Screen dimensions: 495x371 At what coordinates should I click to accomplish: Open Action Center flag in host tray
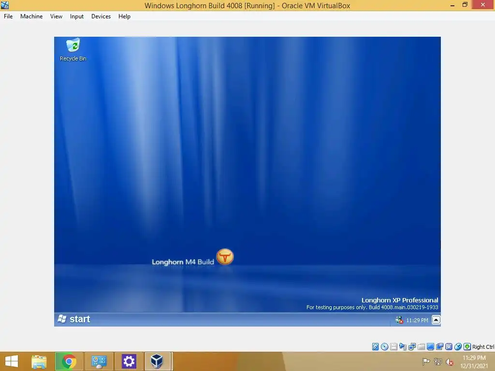pos(426,361)
